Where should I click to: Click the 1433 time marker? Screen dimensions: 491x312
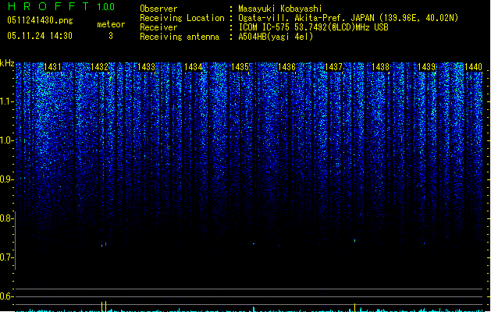[x=146, y=67]
